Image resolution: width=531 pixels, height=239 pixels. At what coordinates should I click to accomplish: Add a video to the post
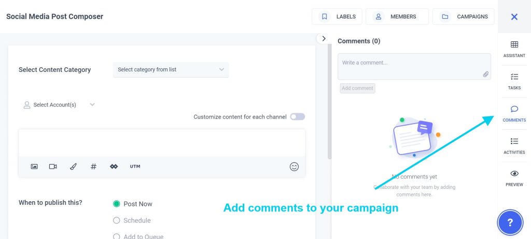click(x=53, y=167)
